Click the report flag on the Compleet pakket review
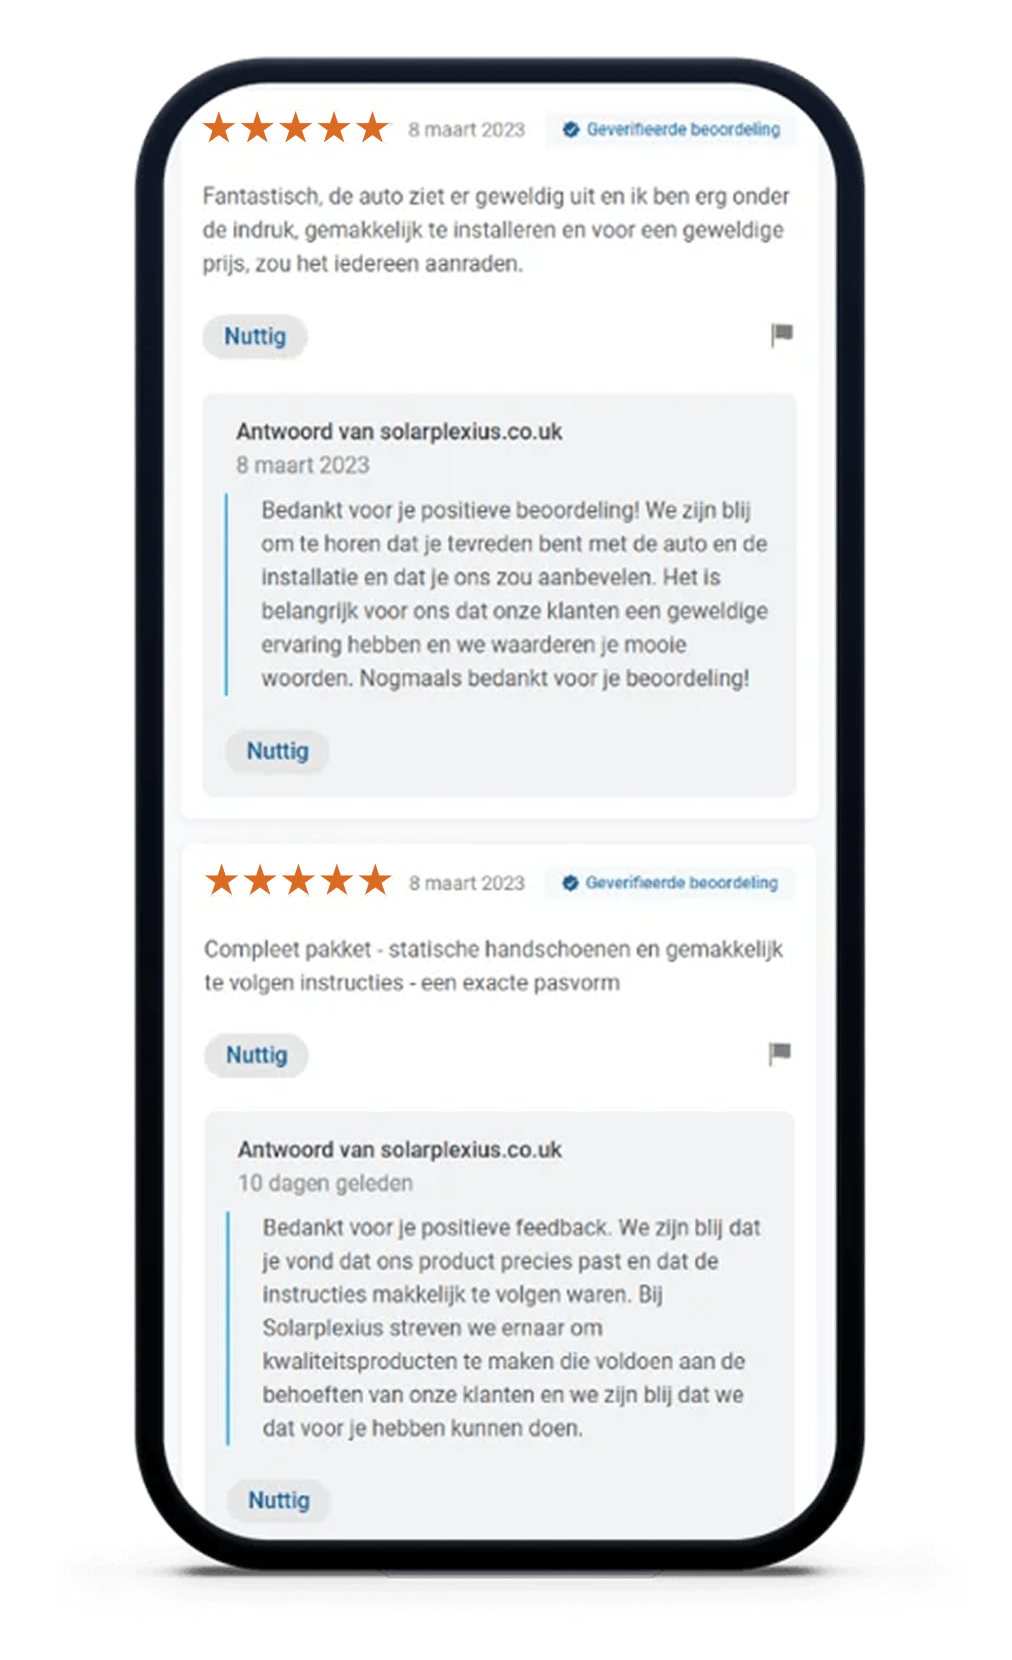This screenshot has height=1660, width=1012. pos(779,1054)
